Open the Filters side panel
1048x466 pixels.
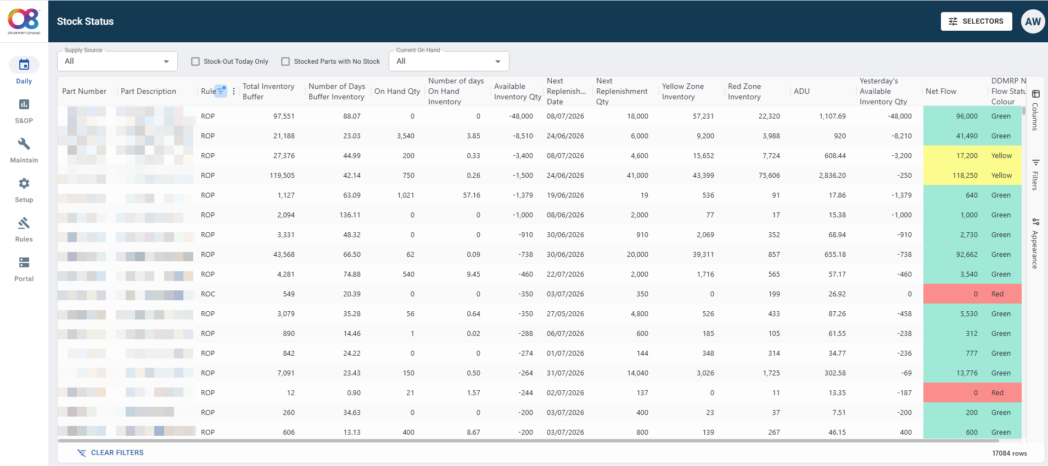[1035, 175]
